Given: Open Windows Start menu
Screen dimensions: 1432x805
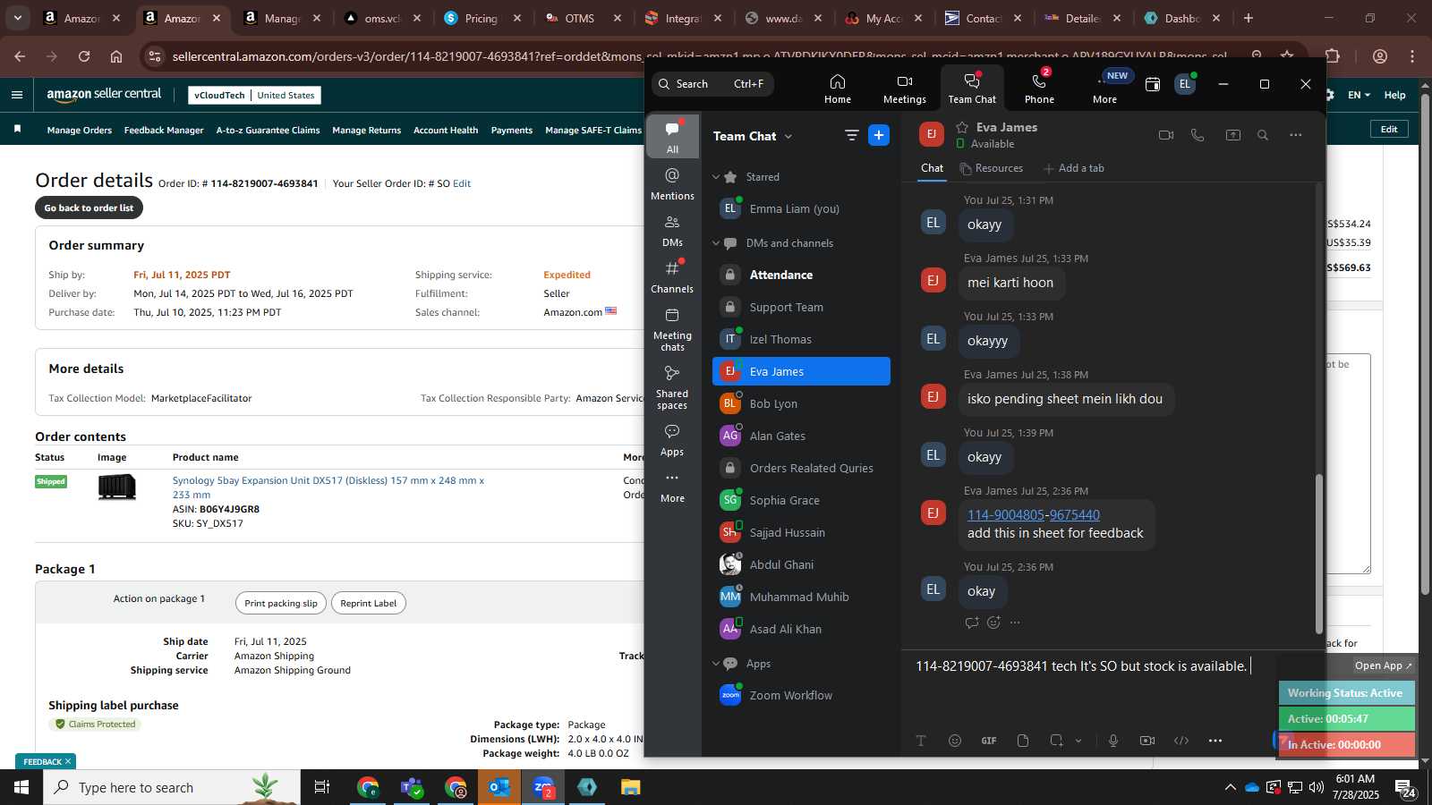Looking at the screenshot, I should pos(21,787).
